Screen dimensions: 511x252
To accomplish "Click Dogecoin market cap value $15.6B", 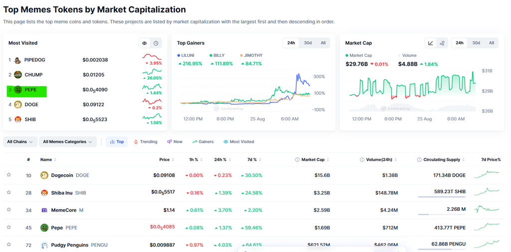I will (x=322, y=175).
